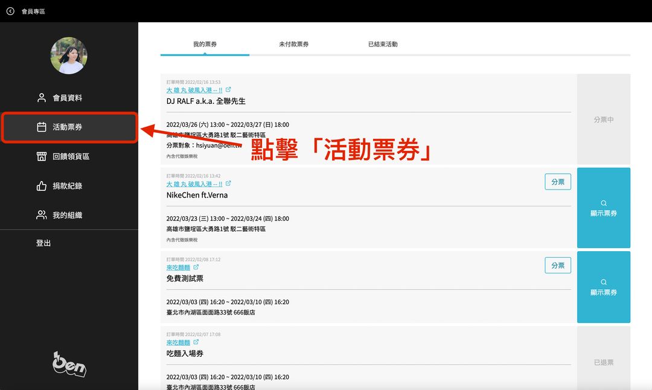Viewport: 652px width, 390px height.
Task: Open 我的組織 in the sidebar
Action: (67, 215)
